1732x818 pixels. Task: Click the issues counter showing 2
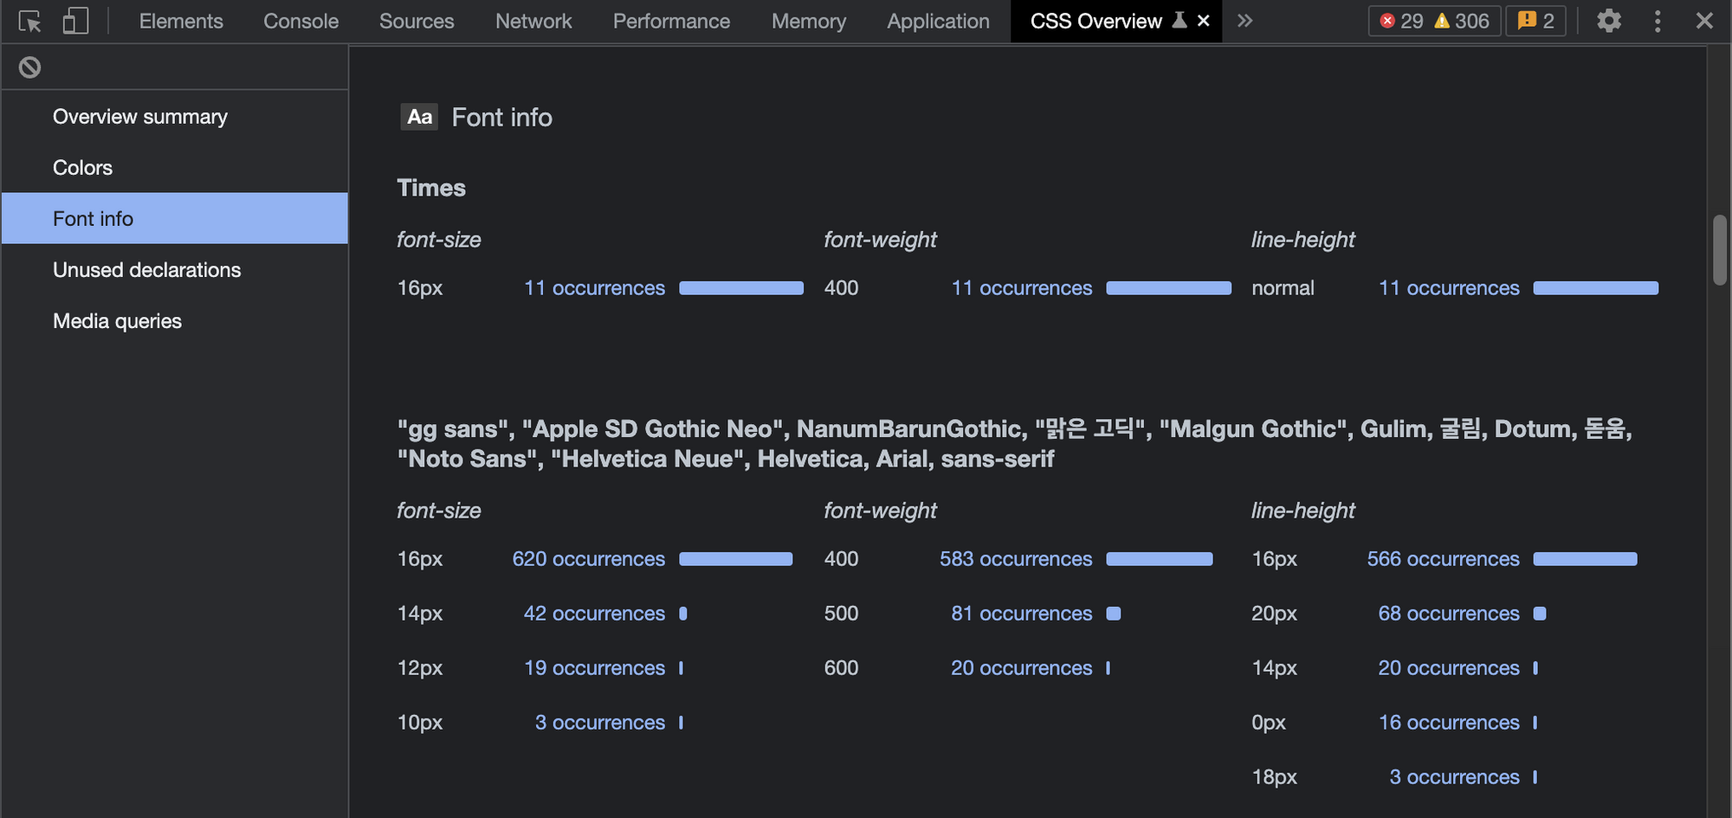1536,21
